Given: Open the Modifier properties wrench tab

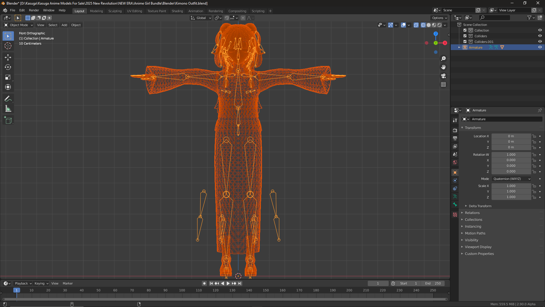Looking at the screenshot, I should [455, 120].
